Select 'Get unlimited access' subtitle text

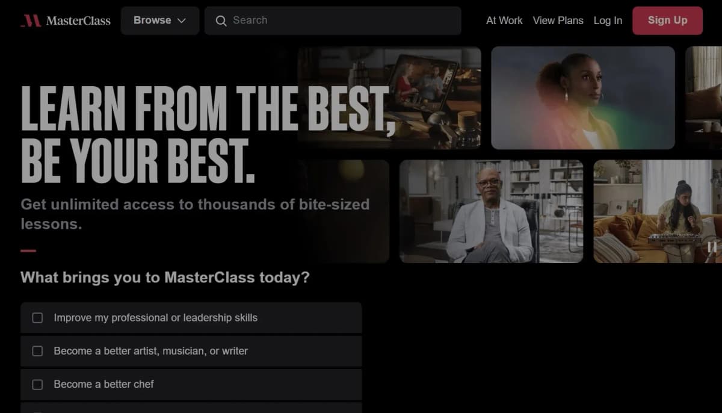tap(195, 214)
